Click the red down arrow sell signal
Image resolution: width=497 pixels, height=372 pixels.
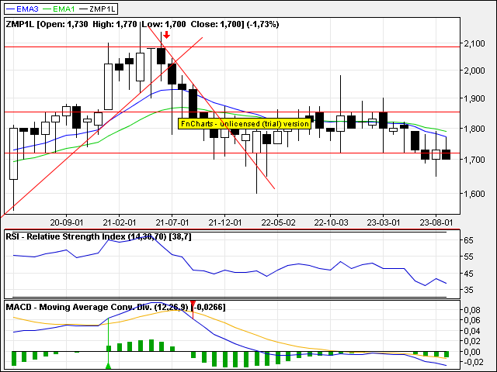click(166, 35)
